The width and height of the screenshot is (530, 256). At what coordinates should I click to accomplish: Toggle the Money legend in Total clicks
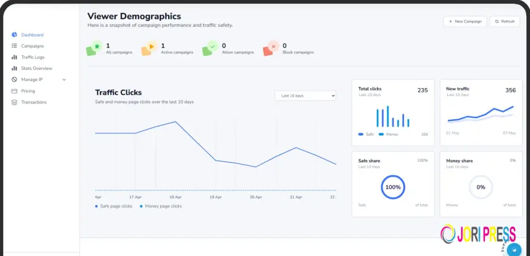(389, 134)
